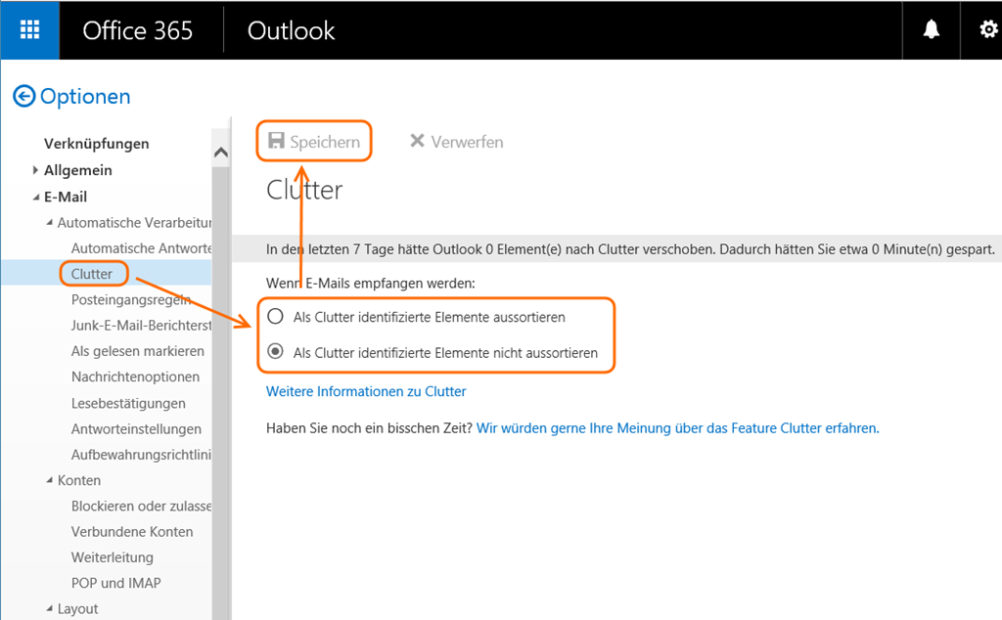
Task: Click the back arrow next to Optionen
Action: [x=23, y=96]
